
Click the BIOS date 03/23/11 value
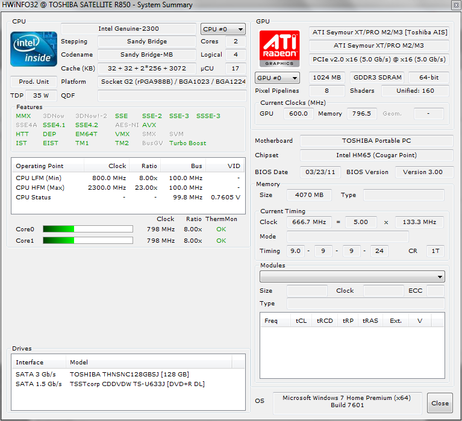320,172
